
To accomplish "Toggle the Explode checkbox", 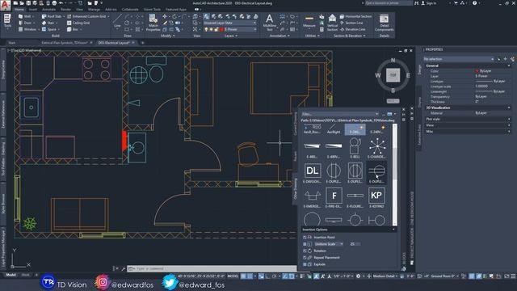I will 305,264.
